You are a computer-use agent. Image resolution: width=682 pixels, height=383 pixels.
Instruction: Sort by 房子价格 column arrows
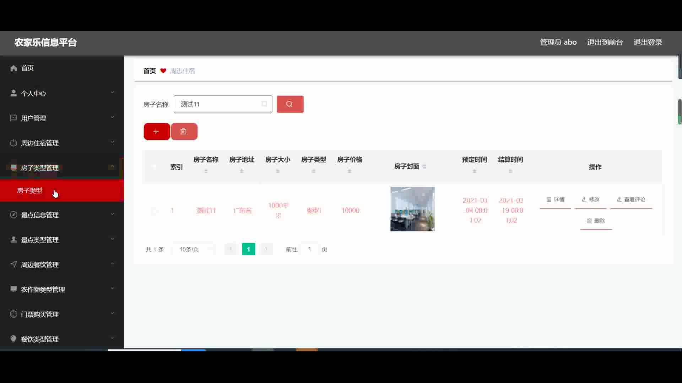pyautogui.click(x=350, y=171)
